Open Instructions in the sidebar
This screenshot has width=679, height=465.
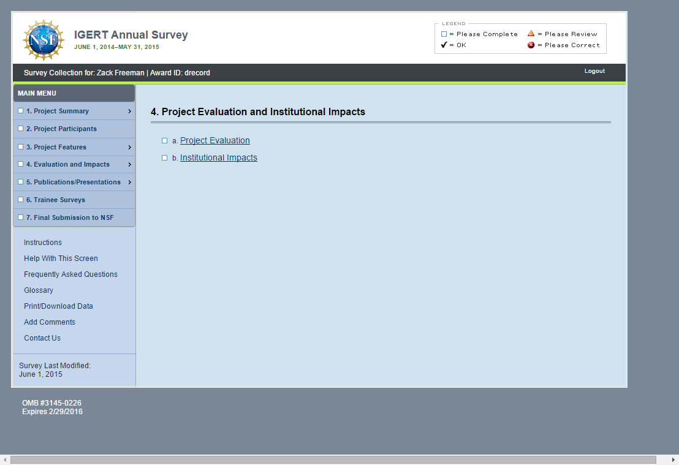[42, 243]
